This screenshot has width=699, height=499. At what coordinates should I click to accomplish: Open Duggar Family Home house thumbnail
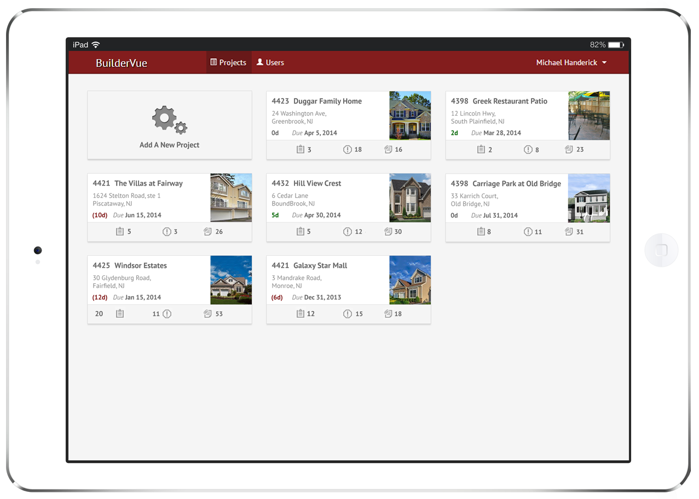click(x=410, y=116)
